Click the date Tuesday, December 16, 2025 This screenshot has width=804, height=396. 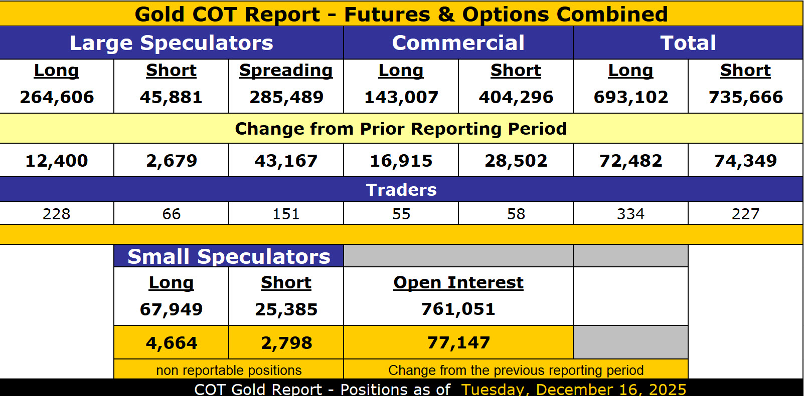point(573,389)
